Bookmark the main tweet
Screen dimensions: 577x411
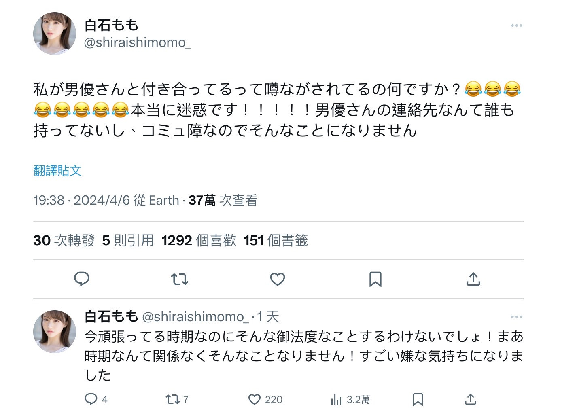coord(375,279)
